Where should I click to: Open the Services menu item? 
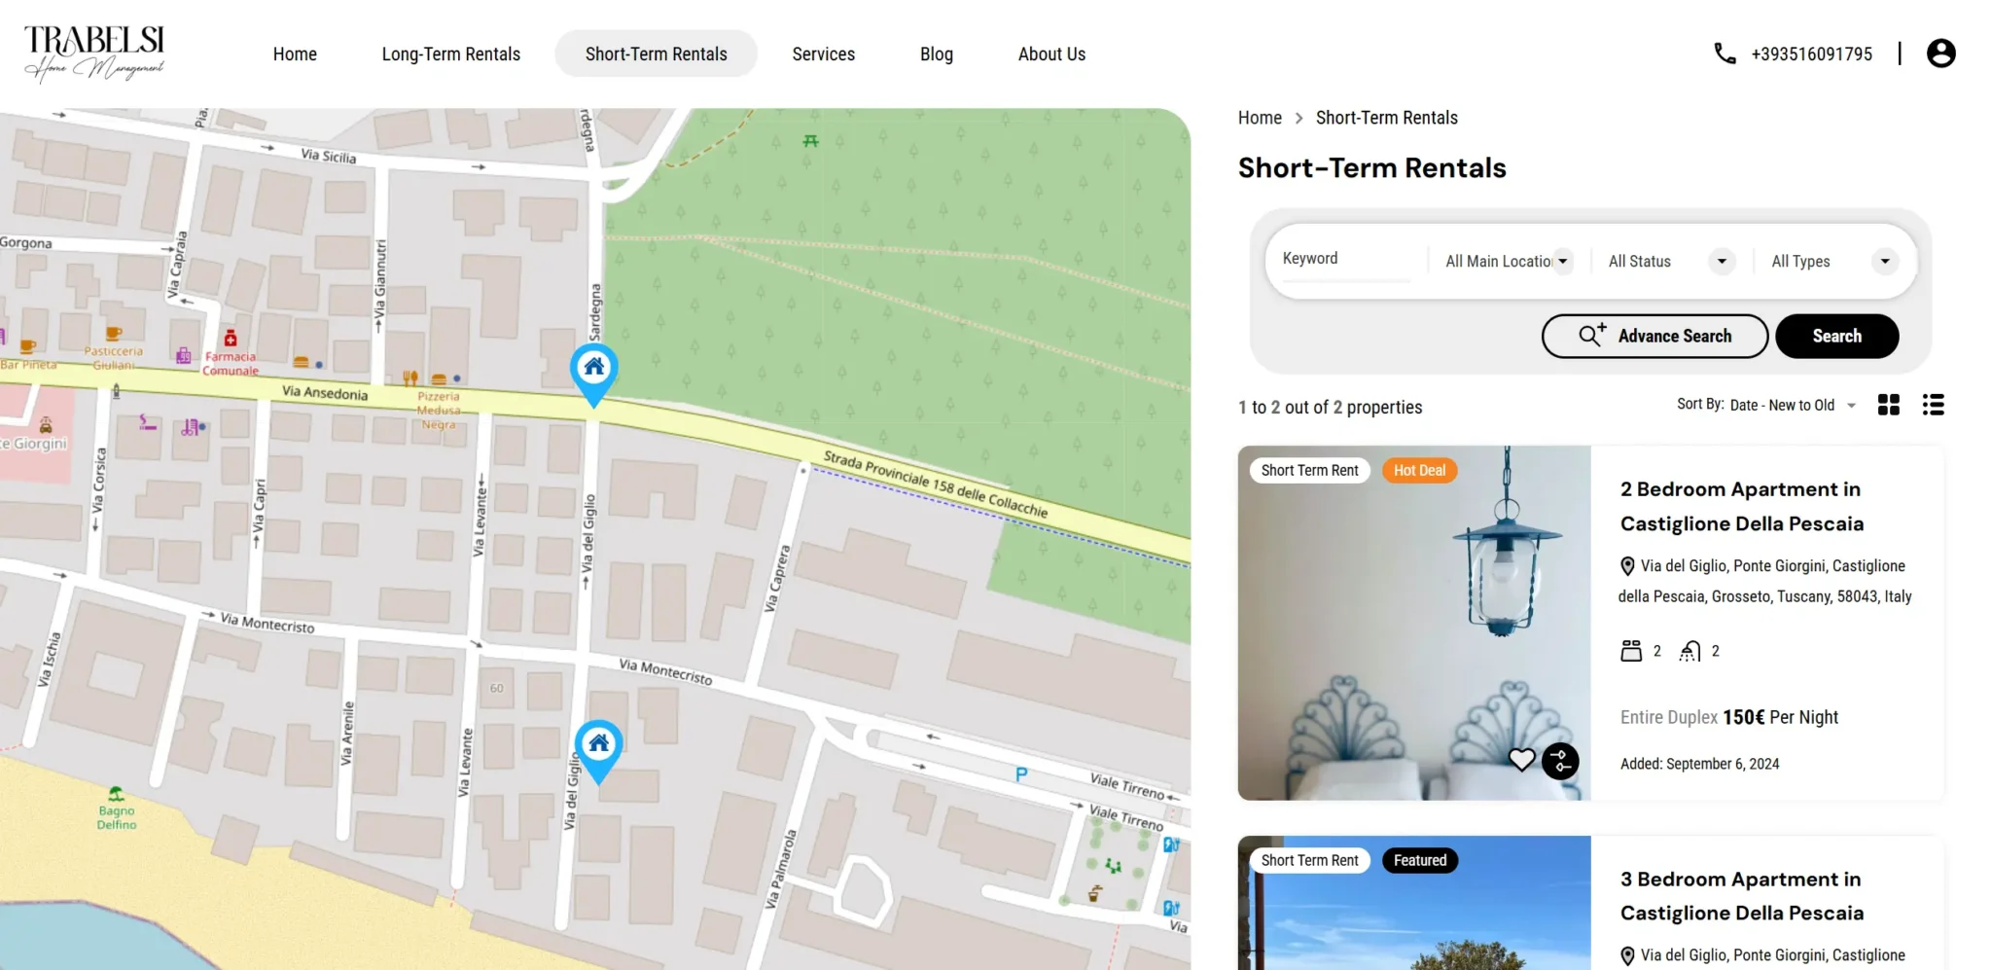click(x=823, y=54)
